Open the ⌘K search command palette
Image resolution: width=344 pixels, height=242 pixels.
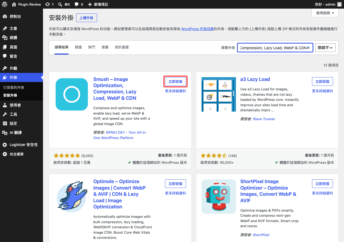click(64, 4)
